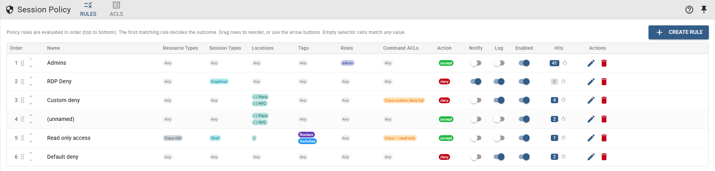Move Custom deny rule up
The height and width of the screenshot is (171, 715).
(31, 96)
